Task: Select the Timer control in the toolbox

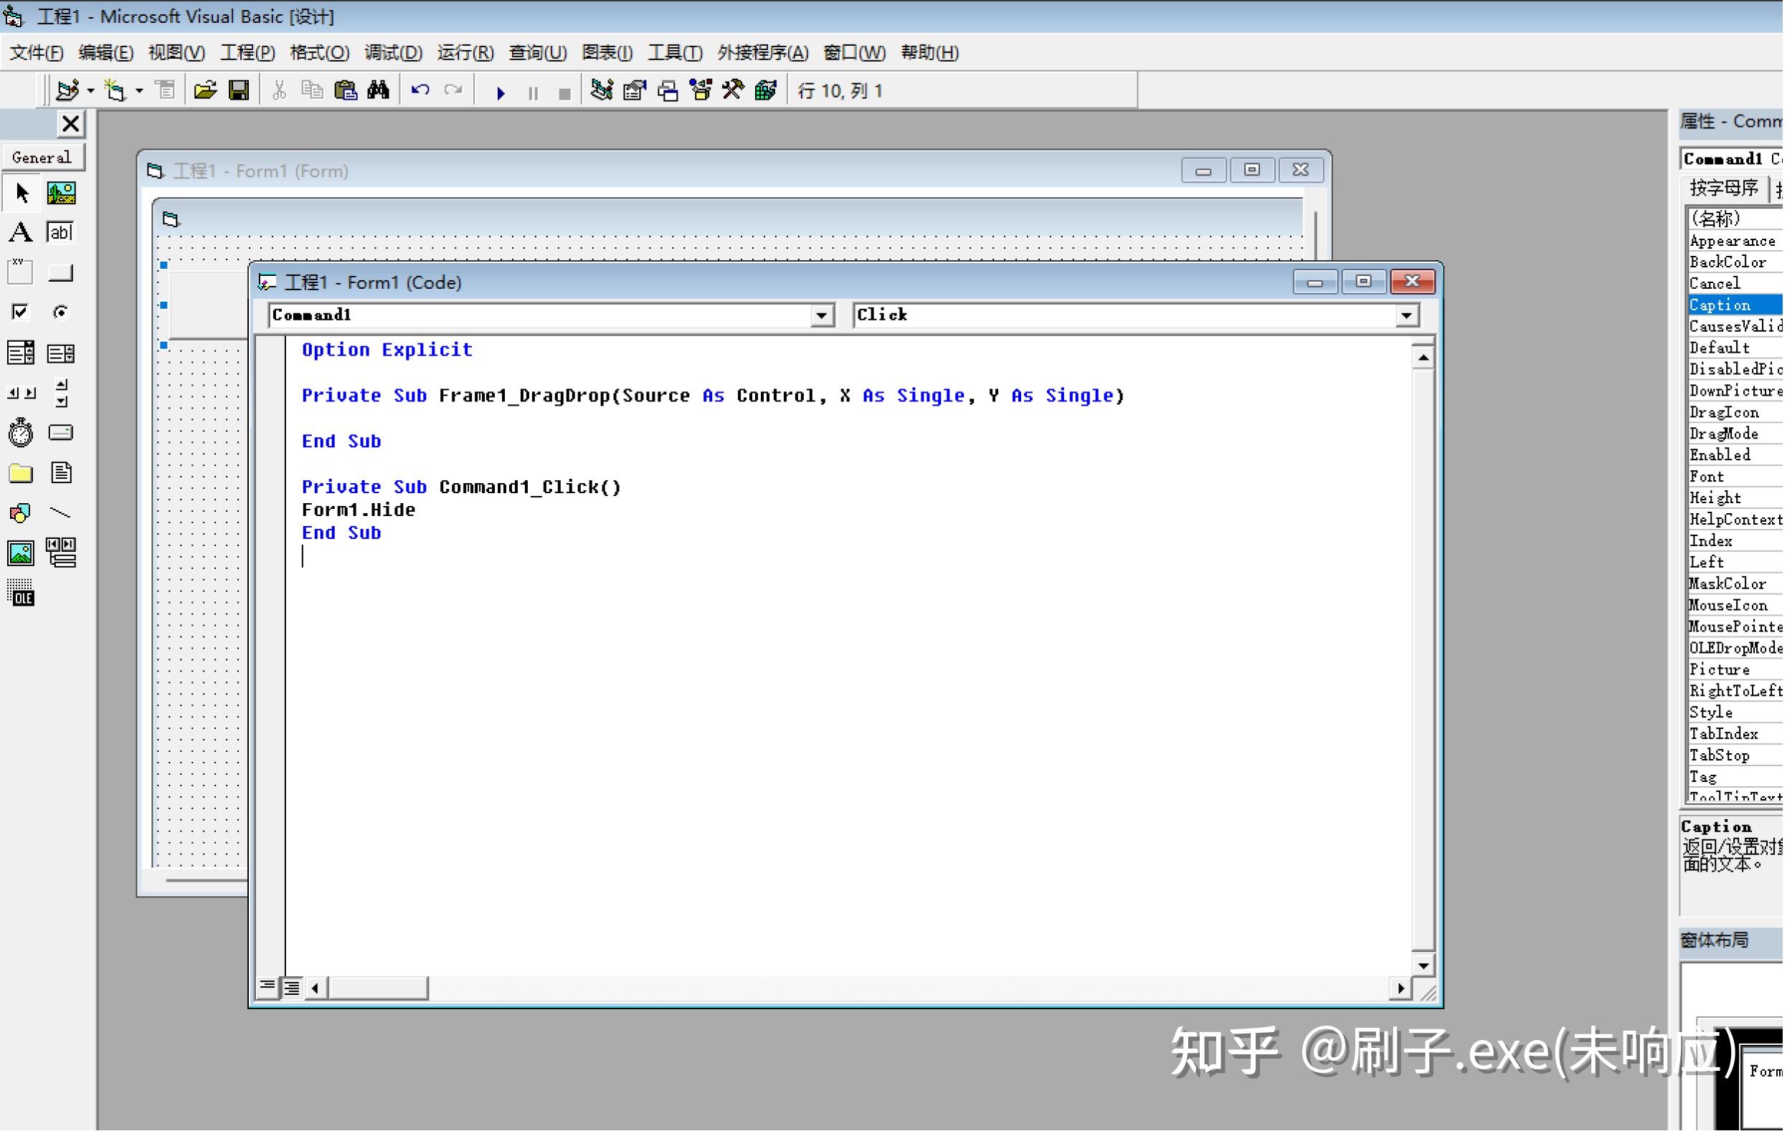Action: click(20, 432)
